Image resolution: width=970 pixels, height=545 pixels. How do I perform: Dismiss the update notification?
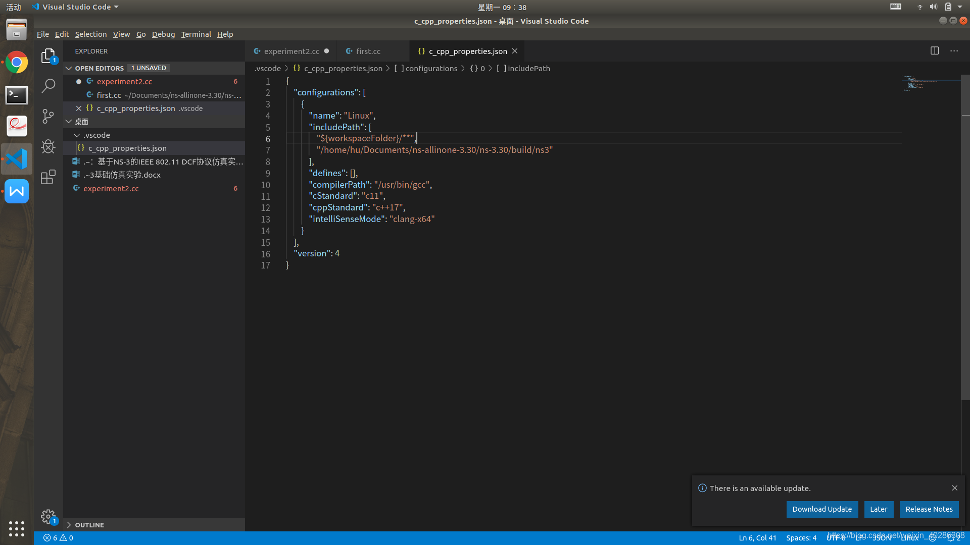(x=954, y=488)
